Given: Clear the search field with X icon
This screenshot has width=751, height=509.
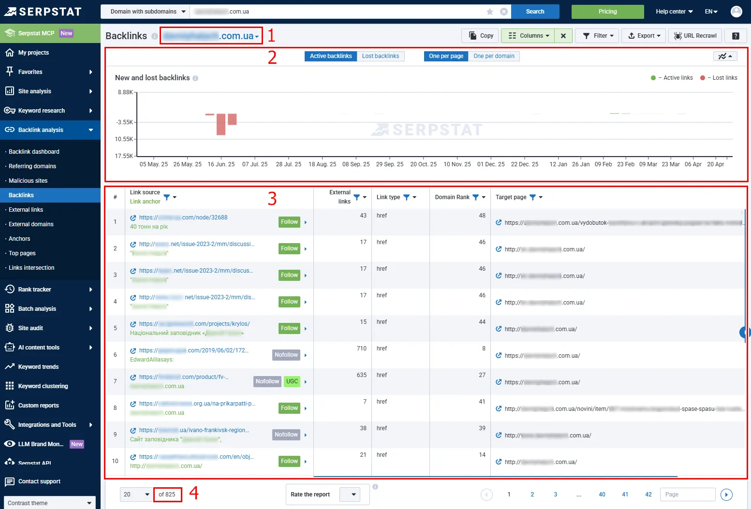Looking at the screenshot, I should tap(504, 12).
